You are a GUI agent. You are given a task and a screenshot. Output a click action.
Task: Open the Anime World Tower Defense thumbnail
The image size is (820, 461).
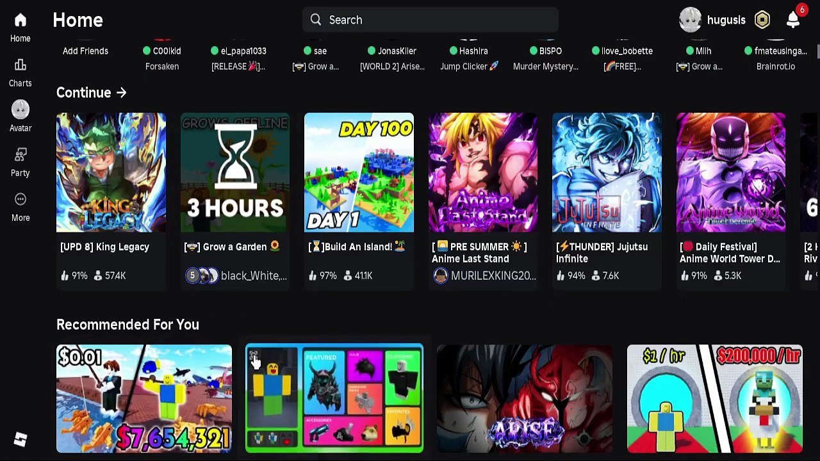[x=731, y=172]
